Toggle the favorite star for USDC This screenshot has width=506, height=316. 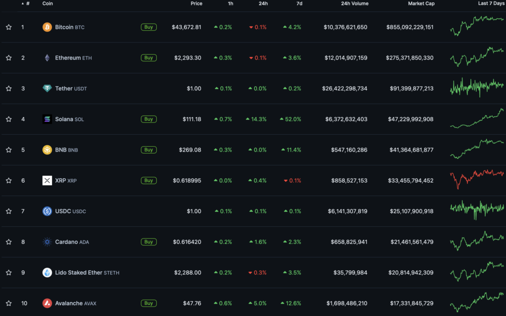pyautogui.click(x=8, y=211)
